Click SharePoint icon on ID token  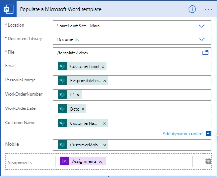pos(62,95)
